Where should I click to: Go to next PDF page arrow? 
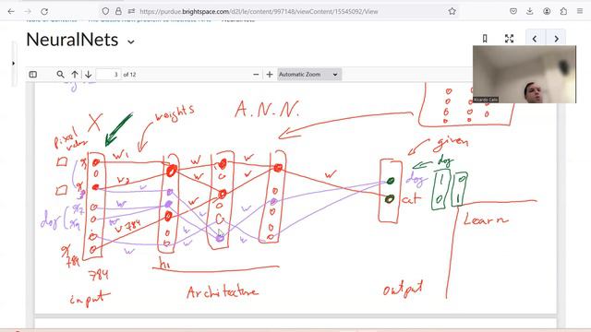89,75
